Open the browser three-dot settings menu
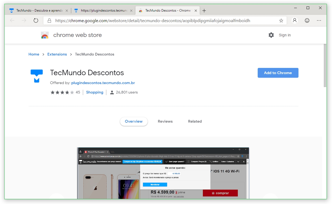The width and height of the screenshot is (333, 204). click(319, 20)
